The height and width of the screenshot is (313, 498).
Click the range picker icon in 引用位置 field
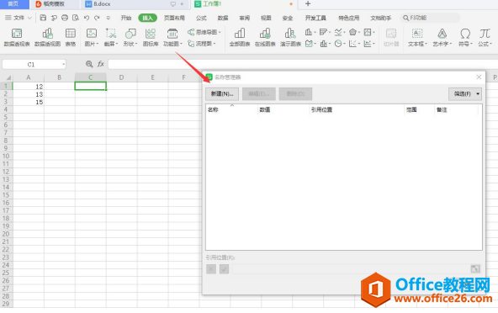(475, 269)
